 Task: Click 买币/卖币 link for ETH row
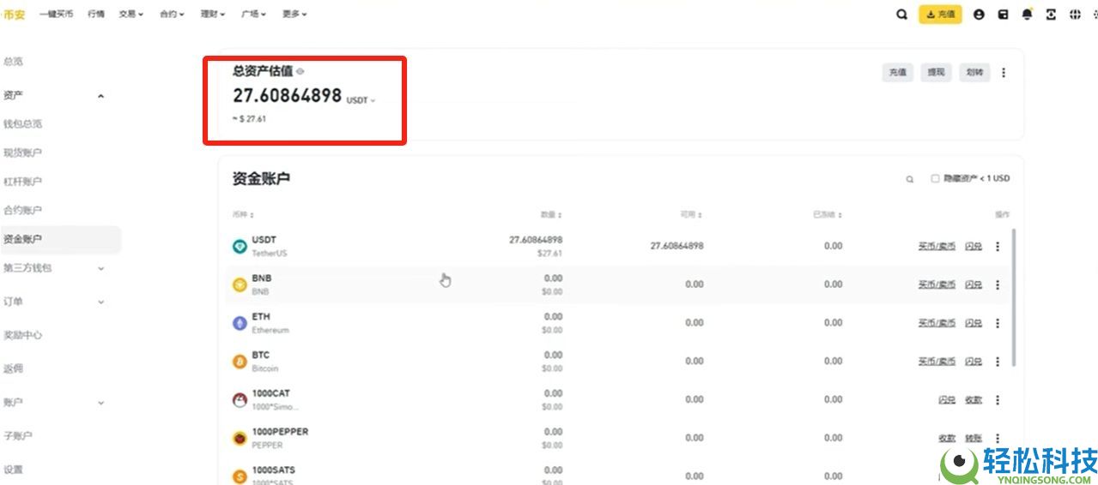click(x=937, y=323)
